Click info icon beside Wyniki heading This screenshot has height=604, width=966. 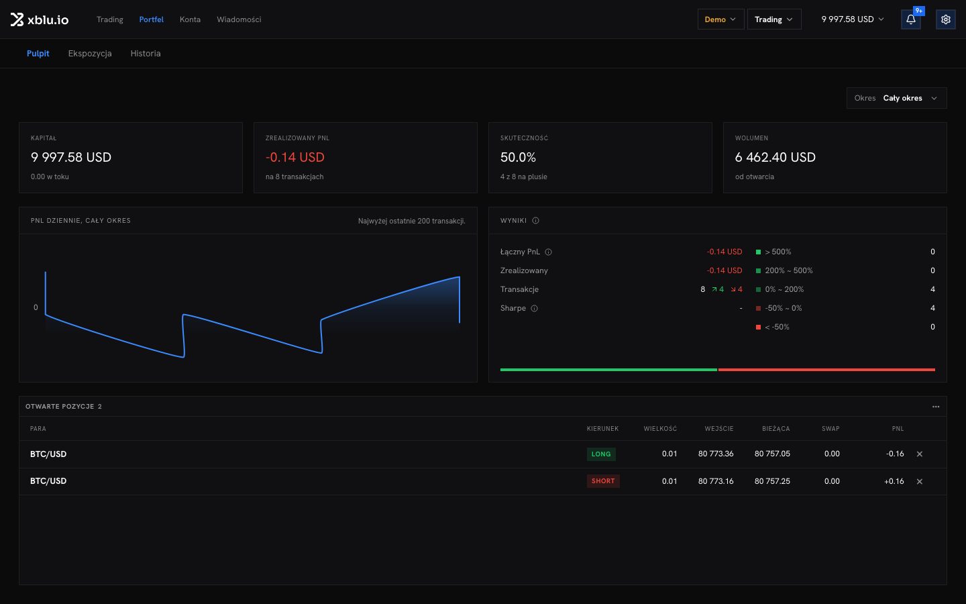pos(535,221)
